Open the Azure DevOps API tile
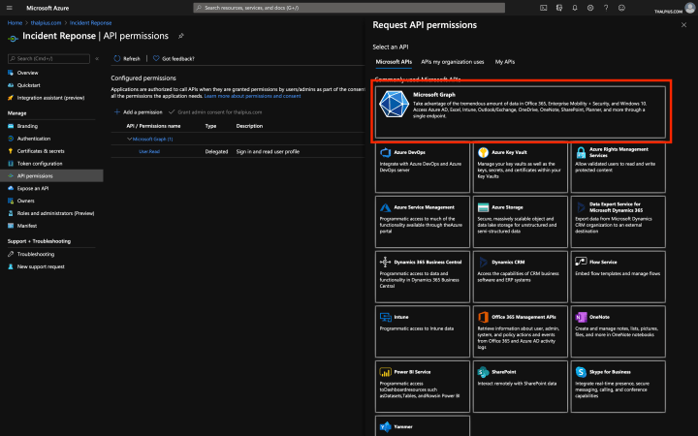The height and width of the screenshot is (436, 698). point(421,166)
